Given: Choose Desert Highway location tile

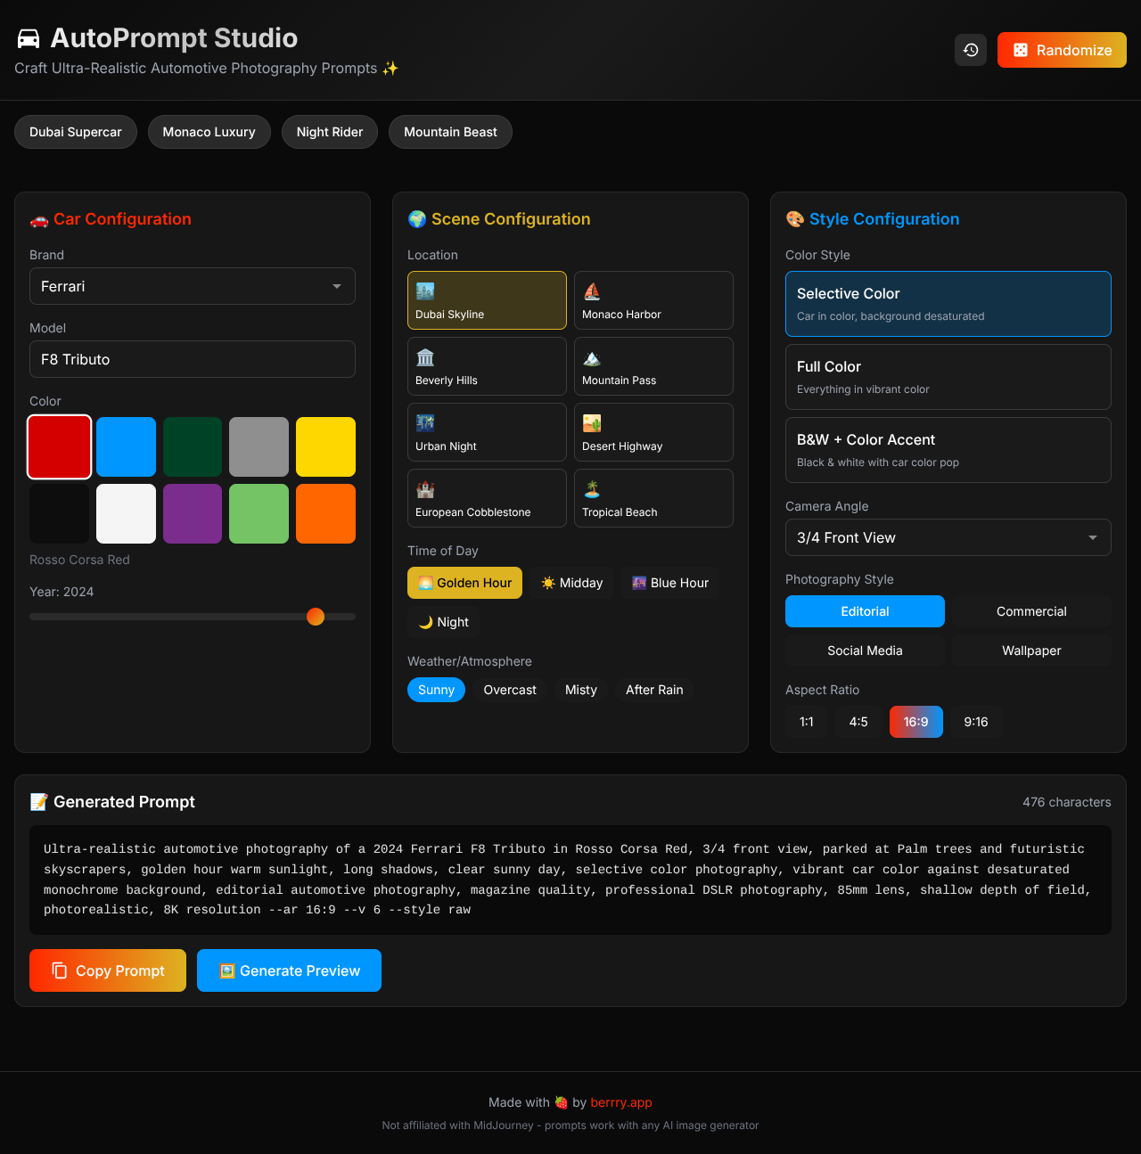Looking at the screenshot, I should point(653,432).
